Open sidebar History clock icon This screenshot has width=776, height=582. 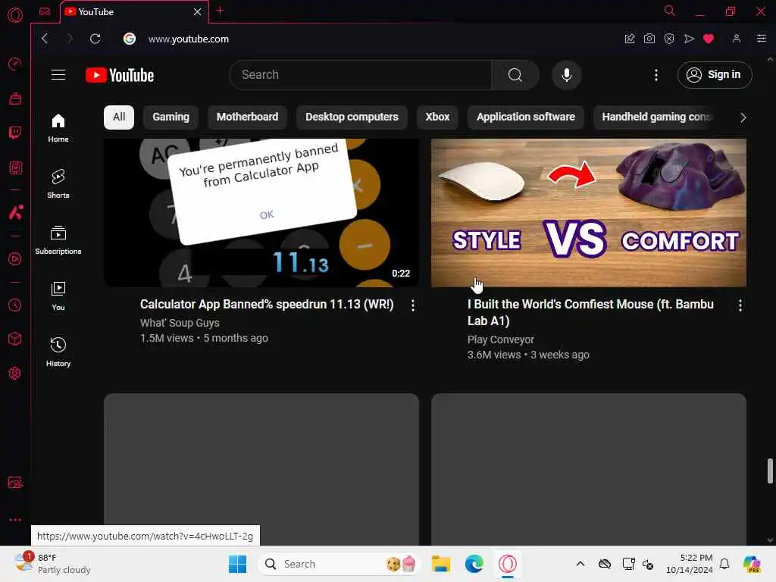pyautogui.click(x=15, y=305)
